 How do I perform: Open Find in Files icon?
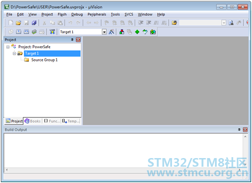pyautogui.click(x=174, y=23)
